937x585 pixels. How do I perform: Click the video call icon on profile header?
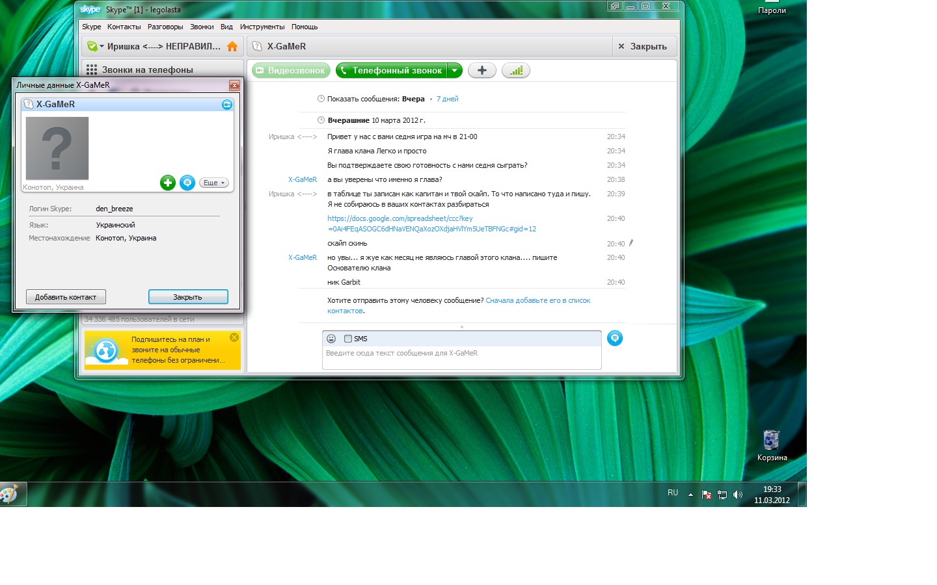point(227,104)
